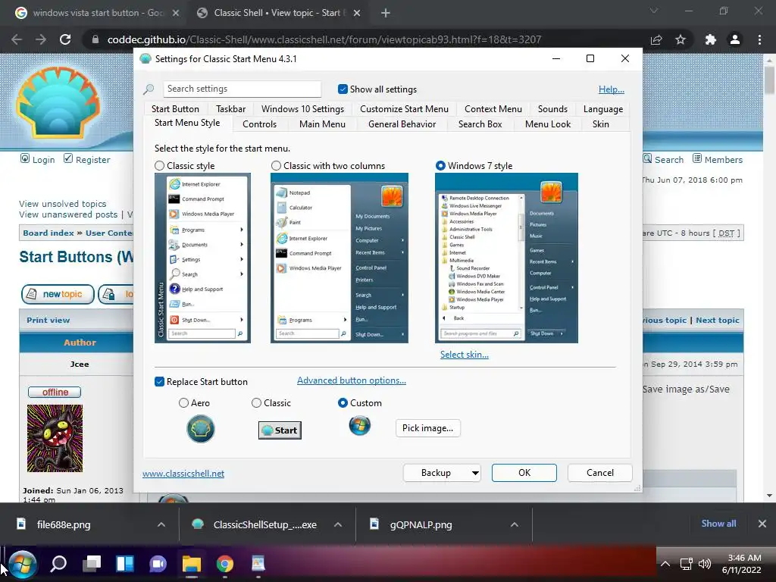Viewport: 776px width, 582px height.
Task: Expand options for gQPNALP.png download
Action: [515, 524]
